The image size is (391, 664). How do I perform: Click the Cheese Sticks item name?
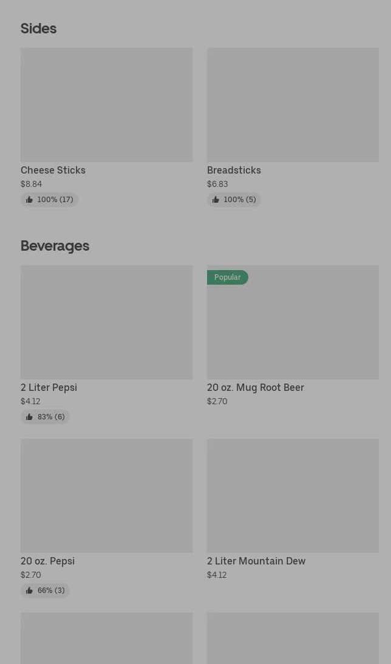tap(53, 171)
